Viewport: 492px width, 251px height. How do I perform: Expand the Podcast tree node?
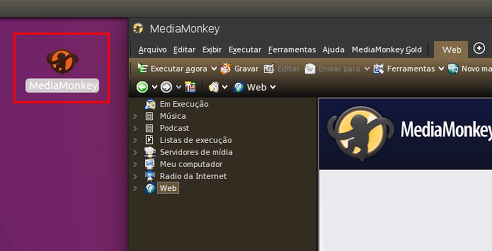point(135,128)
